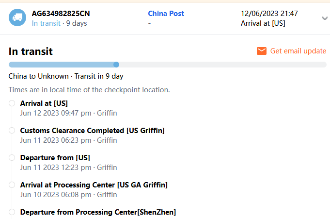Click the In transit status label in header
The width and height of the screenshot is (330, 219).
47,23
